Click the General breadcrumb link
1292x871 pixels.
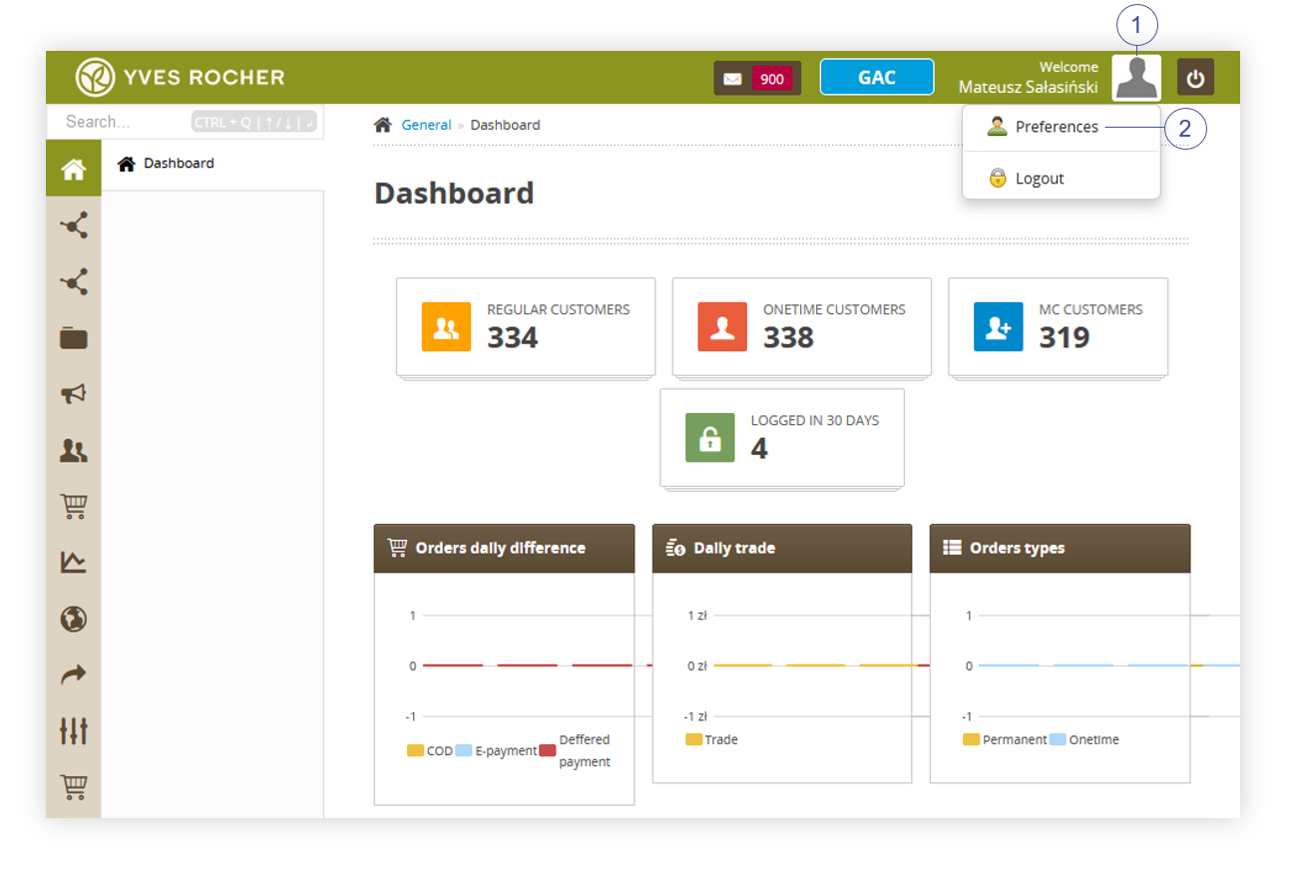pyautogui.click(x=427, y=125)
